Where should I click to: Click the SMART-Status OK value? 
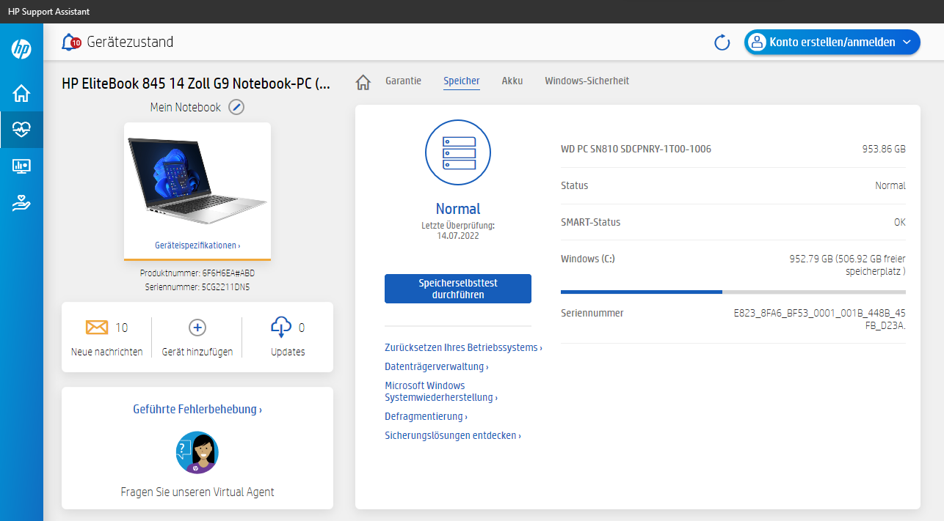(x=899, y=222)
